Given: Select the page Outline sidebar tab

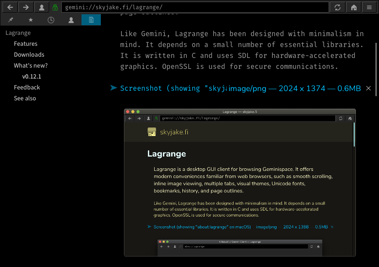Looking at the screenshot, I should tap(91, 20).
